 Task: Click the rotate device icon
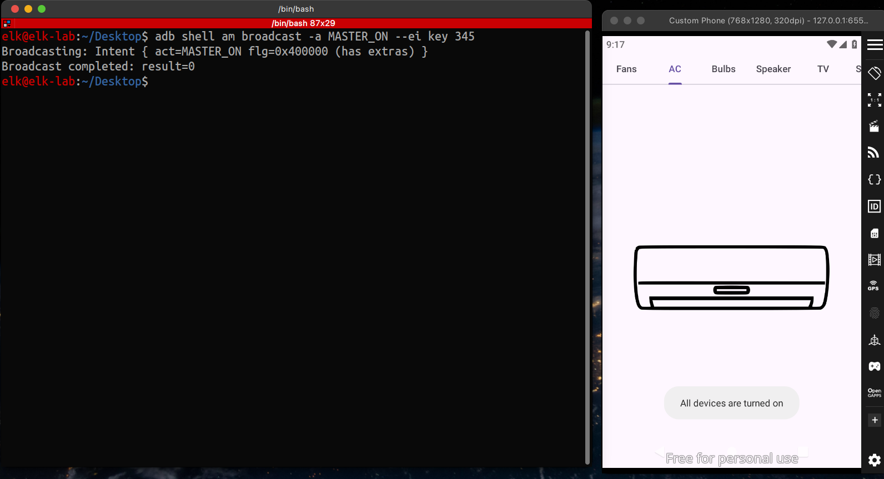click(x=875, y=73)
